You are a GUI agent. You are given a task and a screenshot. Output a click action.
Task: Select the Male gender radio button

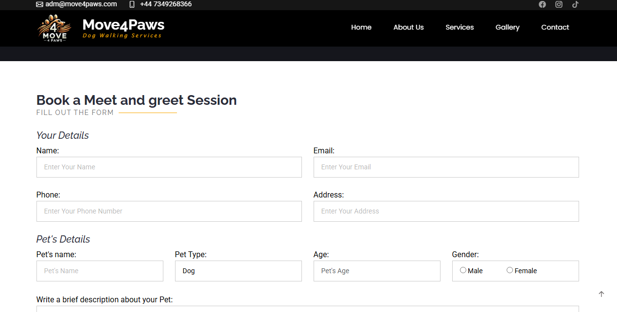point(463,270)
